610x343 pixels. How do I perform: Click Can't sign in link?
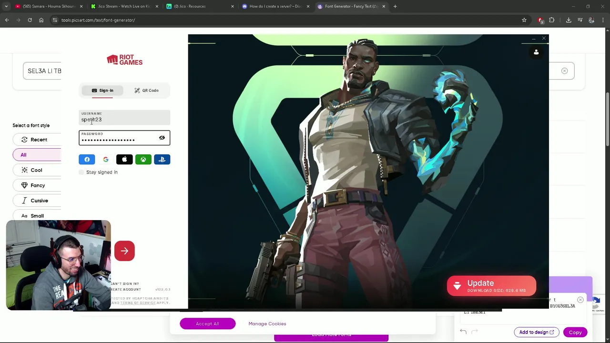click(125, 283)
